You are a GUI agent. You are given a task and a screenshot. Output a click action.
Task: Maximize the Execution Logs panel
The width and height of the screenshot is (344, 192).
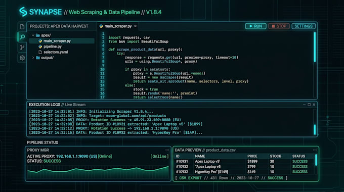click(x=309, y=105)
